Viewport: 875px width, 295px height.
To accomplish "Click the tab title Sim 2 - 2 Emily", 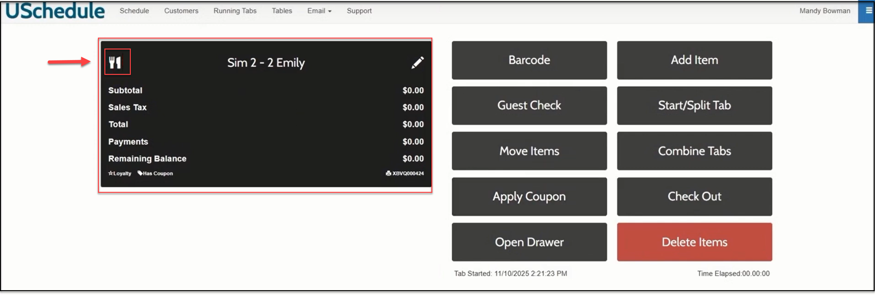I will [x=266, y=63].
